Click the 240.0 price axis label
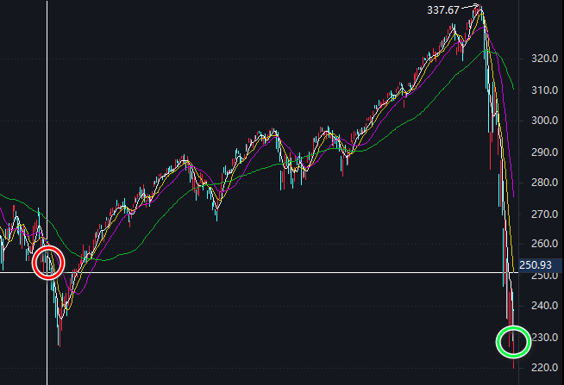The width and height of the screenshot is (564, 385). (x=544, y=306)
